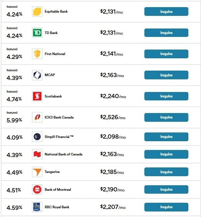Hit the Inquire button for Scotiabank
Screen dimensions: 201x217
tap(166, 96)
